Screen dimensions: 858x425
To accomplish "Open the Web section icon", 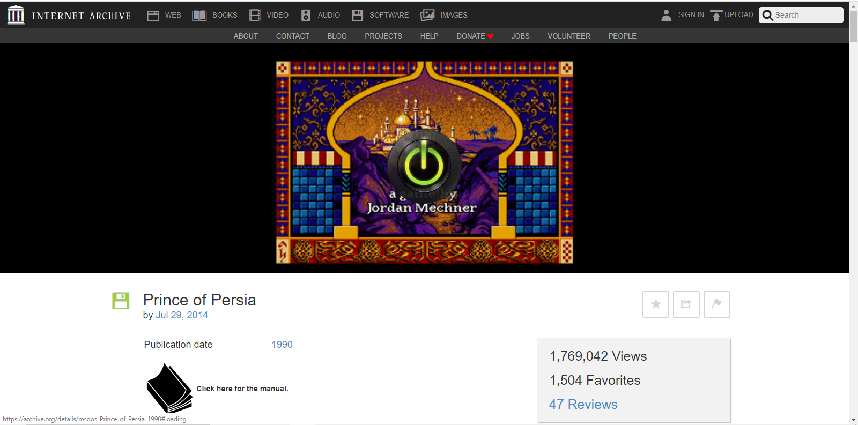I will (x=153, y=16).
